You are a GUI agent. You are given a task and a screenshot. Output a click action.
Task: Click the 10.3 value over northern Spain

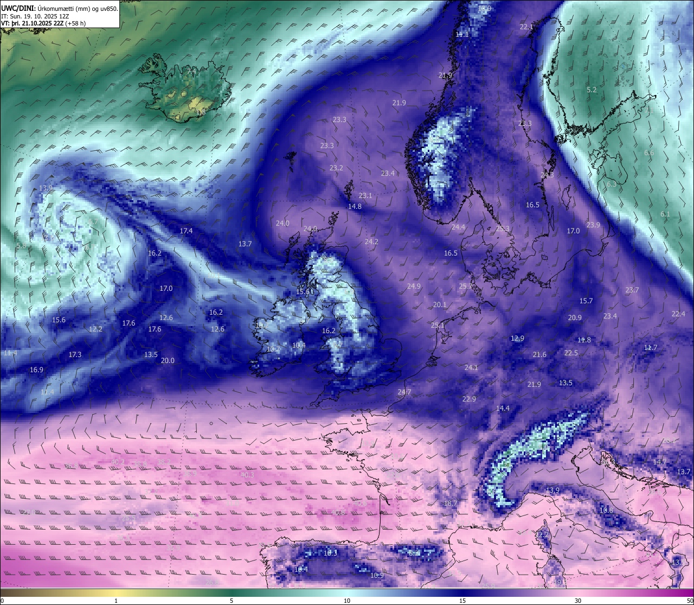pyautogui.click(x=330, y=553)
